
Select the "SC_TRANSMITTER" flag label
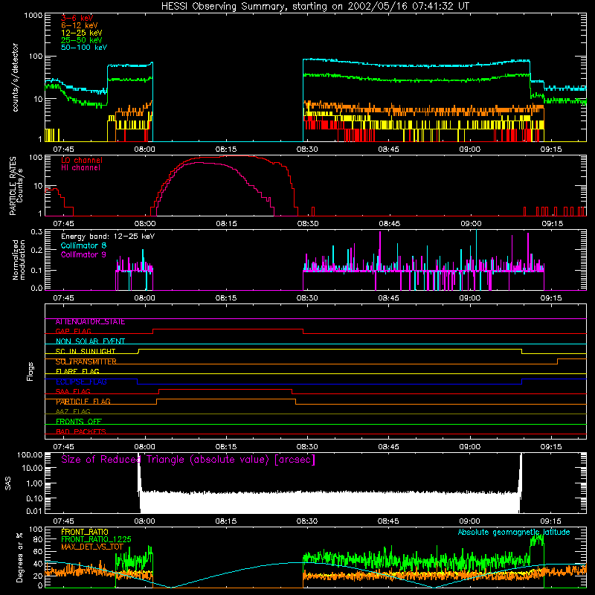[x=86, y=361]
